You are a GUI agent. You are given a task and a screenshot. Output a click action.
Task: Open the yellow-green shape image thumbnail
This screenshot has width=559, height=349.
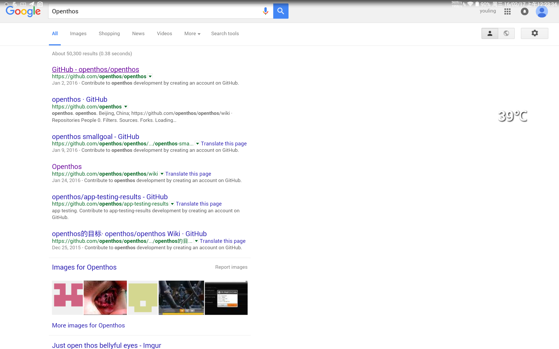(143, 298)
